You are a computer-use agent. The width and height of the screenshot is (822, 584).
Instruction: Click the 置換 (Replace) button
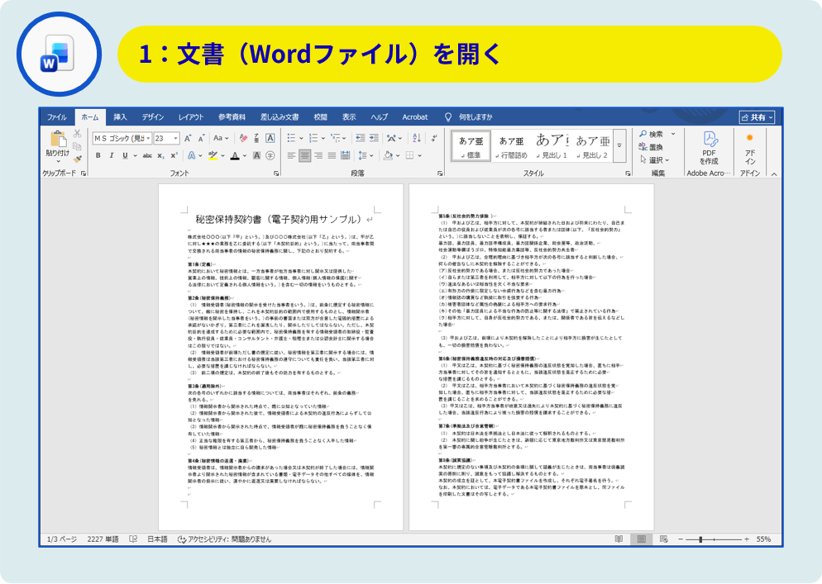pyautogui.click(x=655, y=146)
